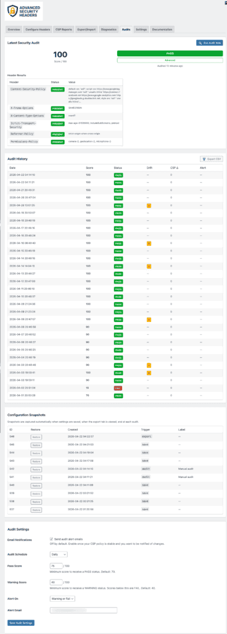This screenshot has height=634, width=227.
Task: Click the drift warning icon in 2026-04-16 08:48:40 row
Action: pos(149,243)
